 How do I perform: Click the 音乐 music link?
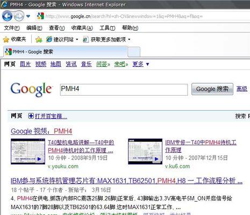point(86,64)
